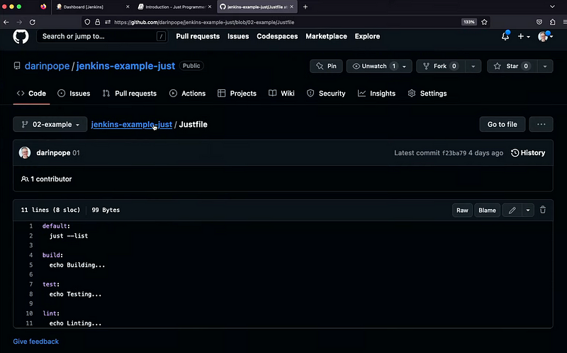Switch to the Code tab
Screen dimensions: 567x353
(31, 94)
